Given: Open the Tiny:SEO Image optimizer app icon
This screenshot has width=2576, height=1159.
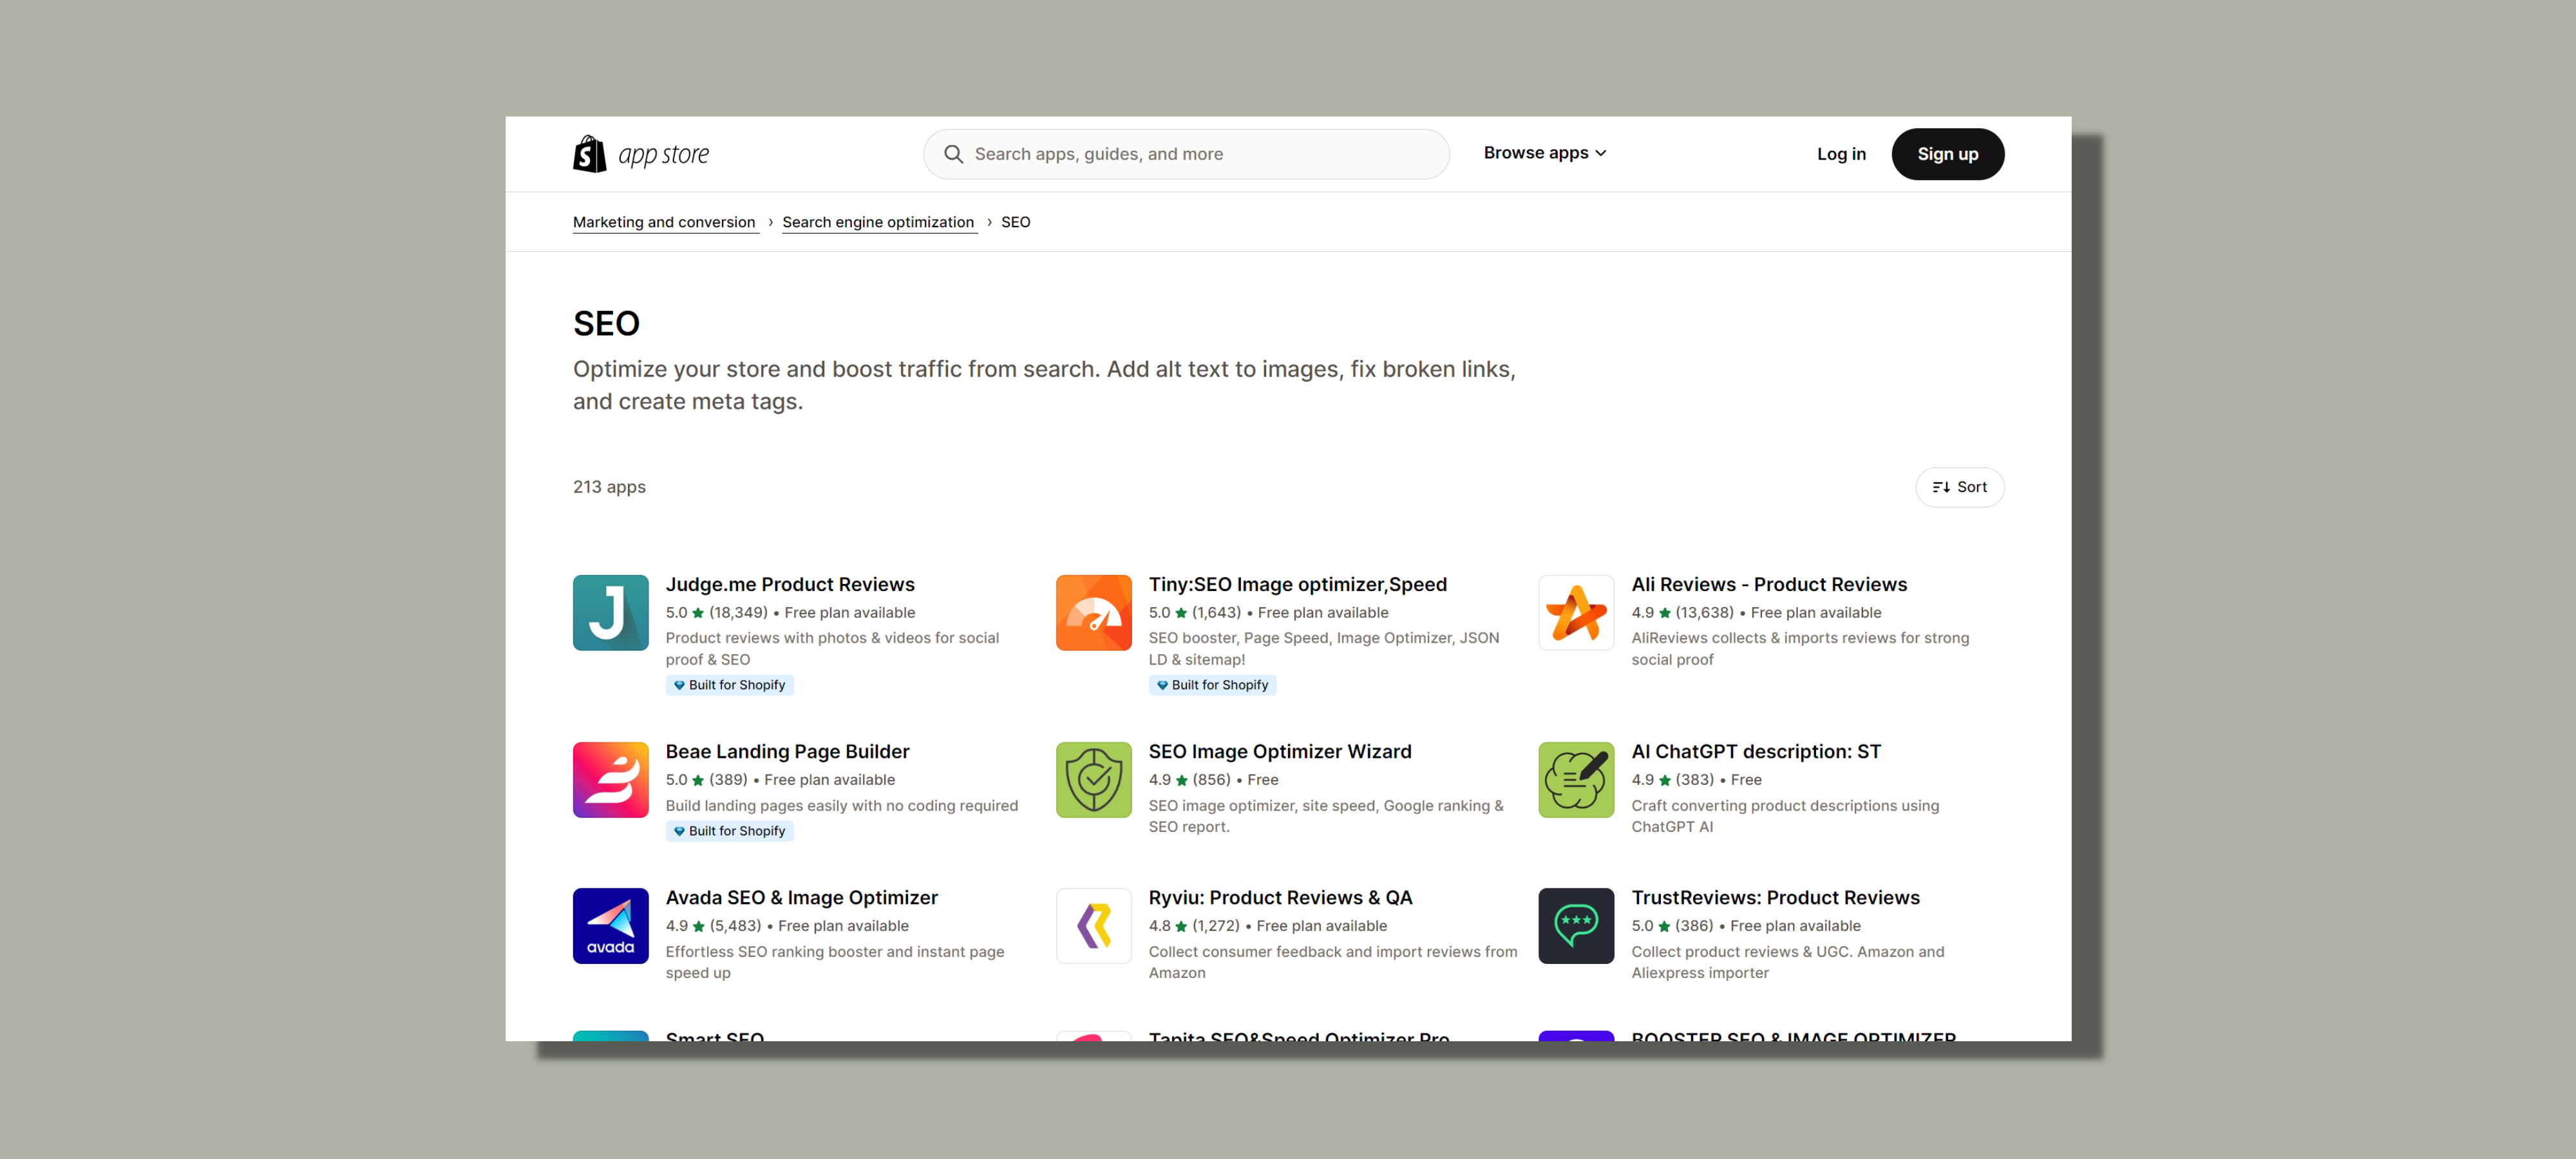Looking at the screenshot, I should point(1093,612).
